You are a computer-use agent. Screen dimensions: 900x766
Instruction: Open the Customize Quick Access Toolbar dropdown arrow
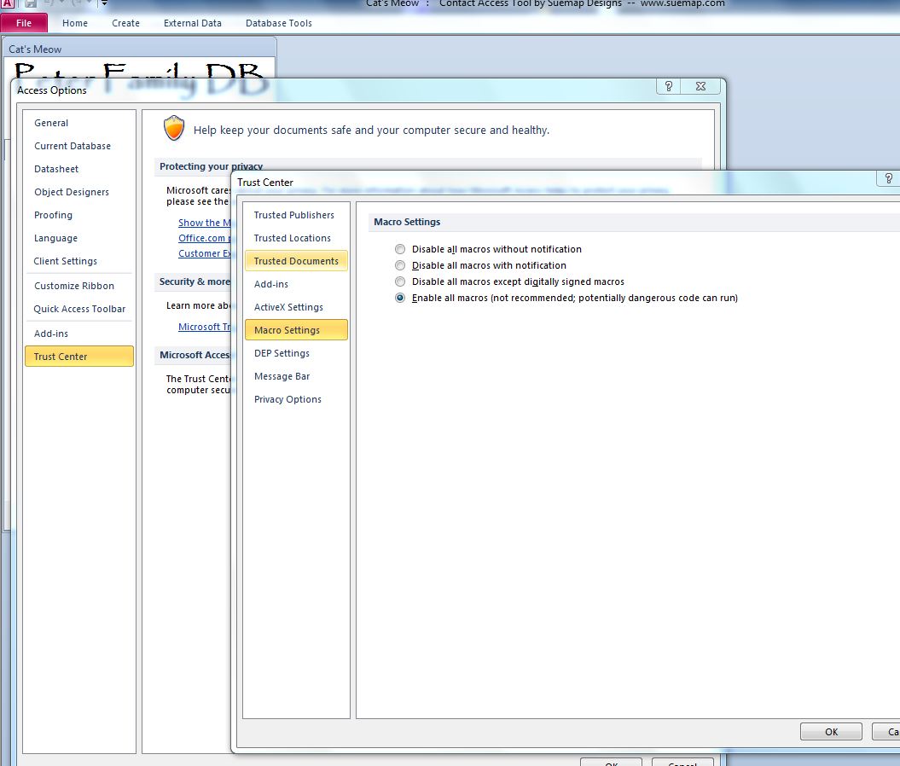pos(104,3)
